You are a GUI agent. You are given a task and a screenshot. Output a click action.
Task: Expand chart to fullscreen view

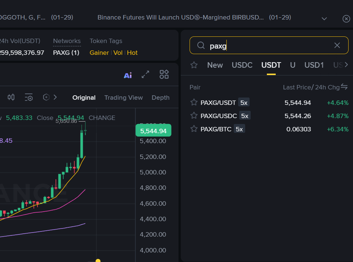point(145,75)
